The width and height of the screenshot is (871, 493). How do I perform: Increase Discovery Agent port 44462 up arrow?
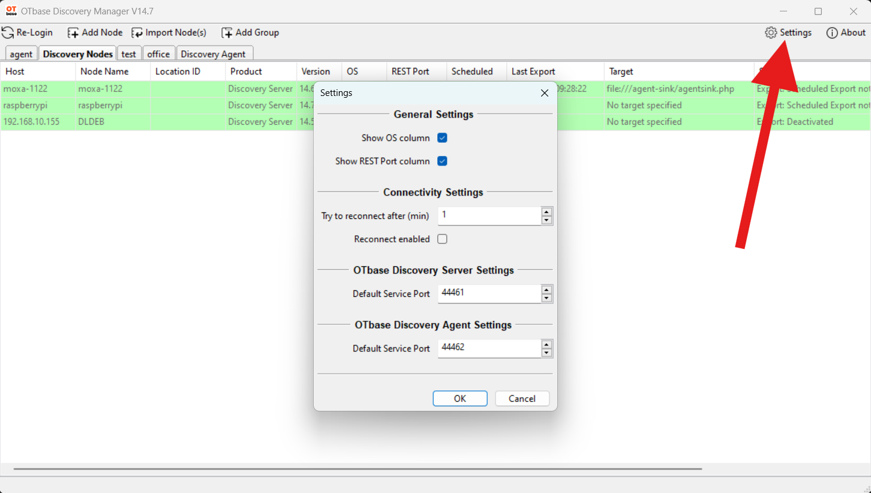pos(546,344)
